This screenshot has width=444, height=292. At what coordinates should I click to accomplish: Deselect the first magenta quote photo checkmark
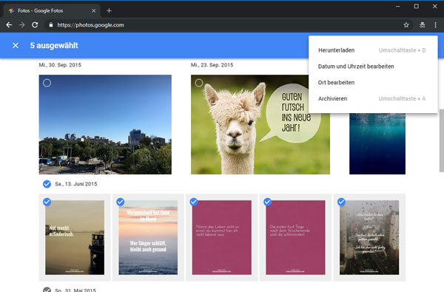[194, 202]
